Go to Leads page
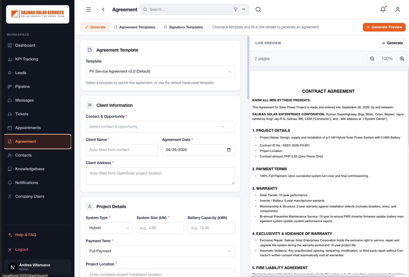The width and height of the screenshot is (409, 277). (38, 73)
